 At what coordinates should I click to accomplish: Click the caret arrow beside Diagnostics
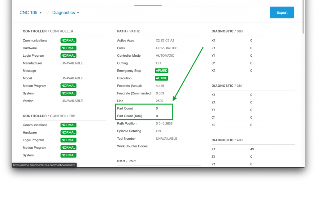pyautogui.click(x=78, y=13)
